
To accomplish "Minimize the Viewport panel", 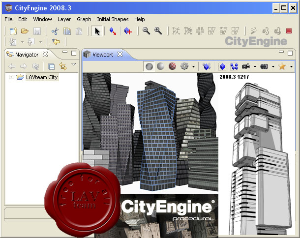I will click(x=281, y=52).
